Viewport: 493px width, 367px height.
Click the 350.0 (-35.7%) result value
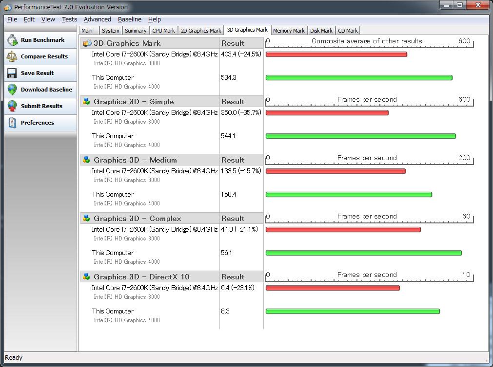tap(241, 112)
